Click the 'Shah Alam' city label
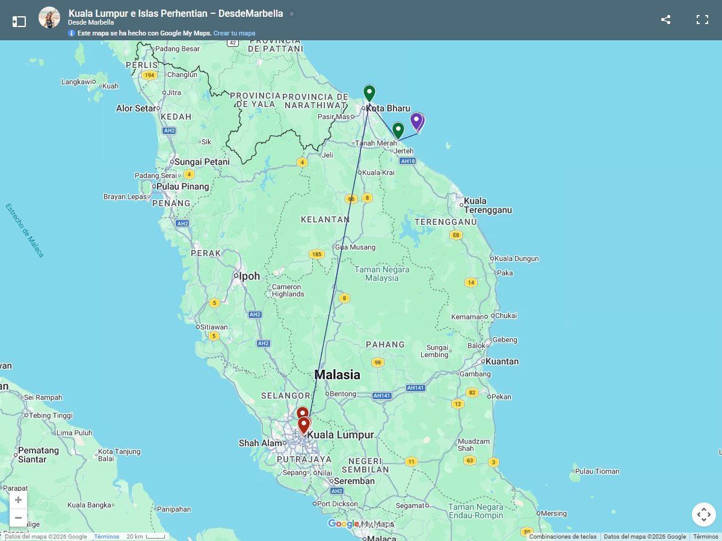722x541 pixels. 261,443
